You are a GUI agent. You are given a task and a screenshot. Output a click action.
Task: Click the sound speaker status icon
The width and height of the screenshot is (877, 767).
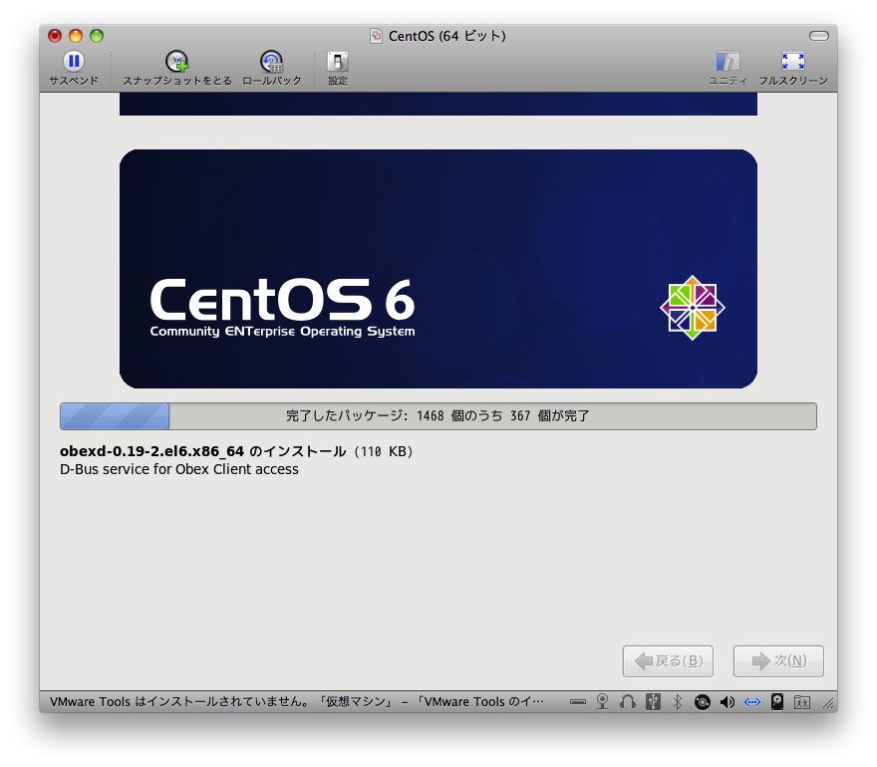[728, 701]
